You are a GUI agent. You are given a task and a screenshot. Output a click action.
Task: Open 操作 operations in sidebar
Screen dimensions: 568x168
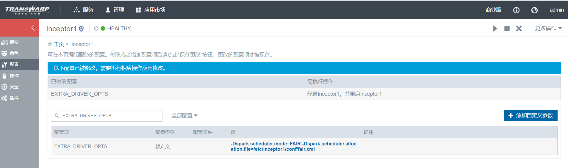click(19, 76)
